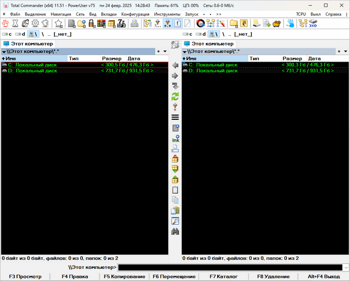Open the command line history dropdown
Image resolution: width=350 pixels, height=281 pixels.
coord(346,267)
